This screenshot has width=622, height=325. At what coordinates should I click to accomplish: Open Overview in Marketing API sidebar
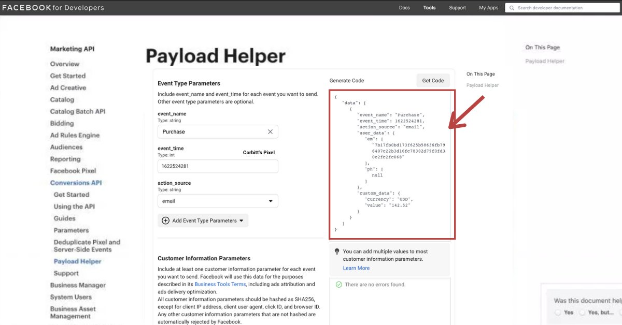coord(65,64)
